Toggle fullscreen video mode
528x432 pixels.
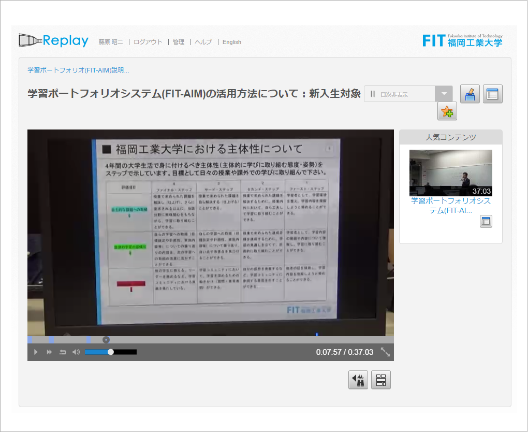point(385,352)
